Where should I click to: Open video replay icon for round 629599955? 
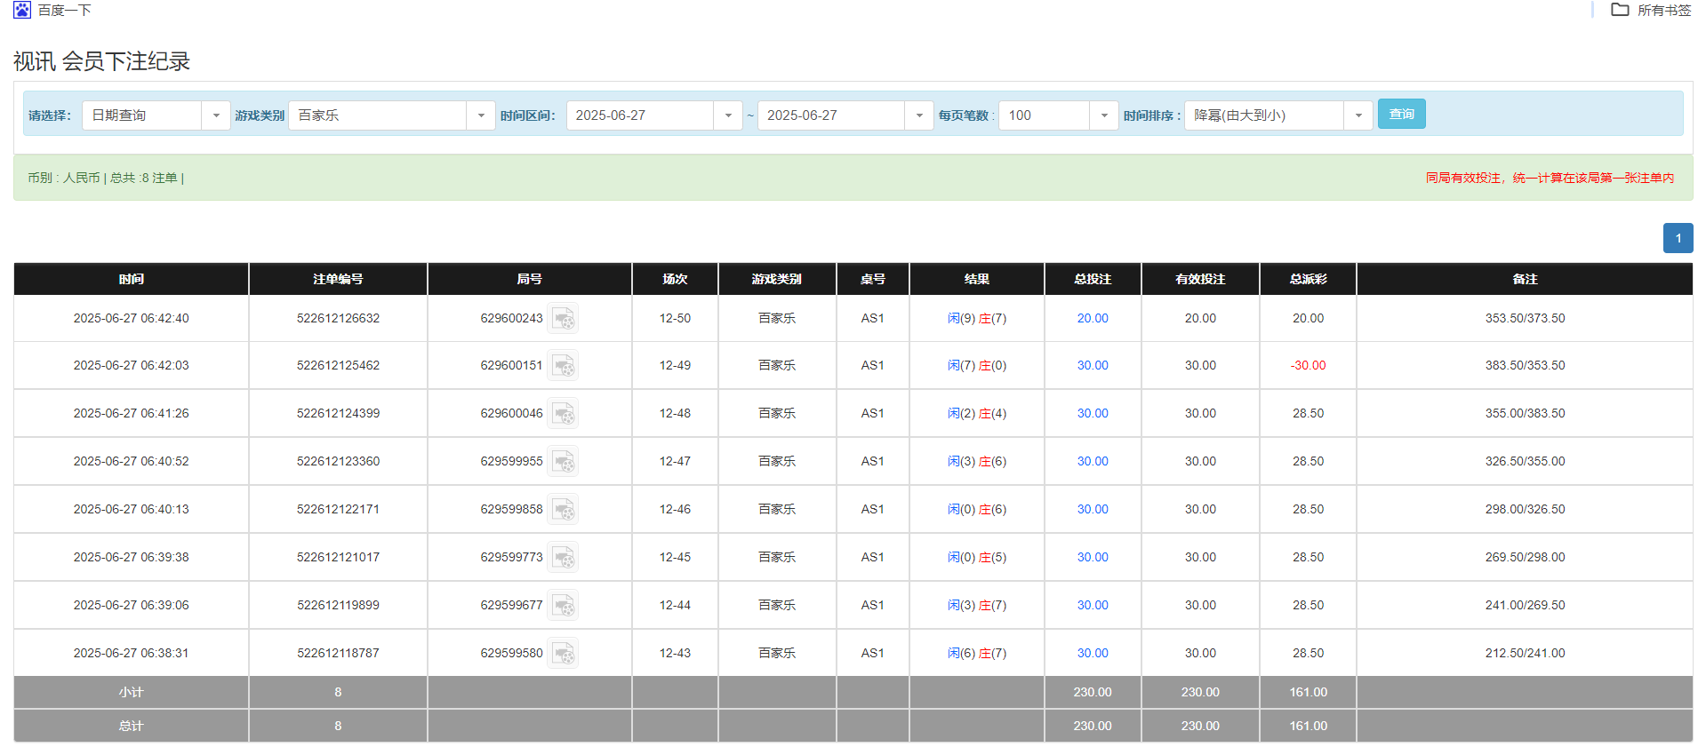(x=563, y=462)
